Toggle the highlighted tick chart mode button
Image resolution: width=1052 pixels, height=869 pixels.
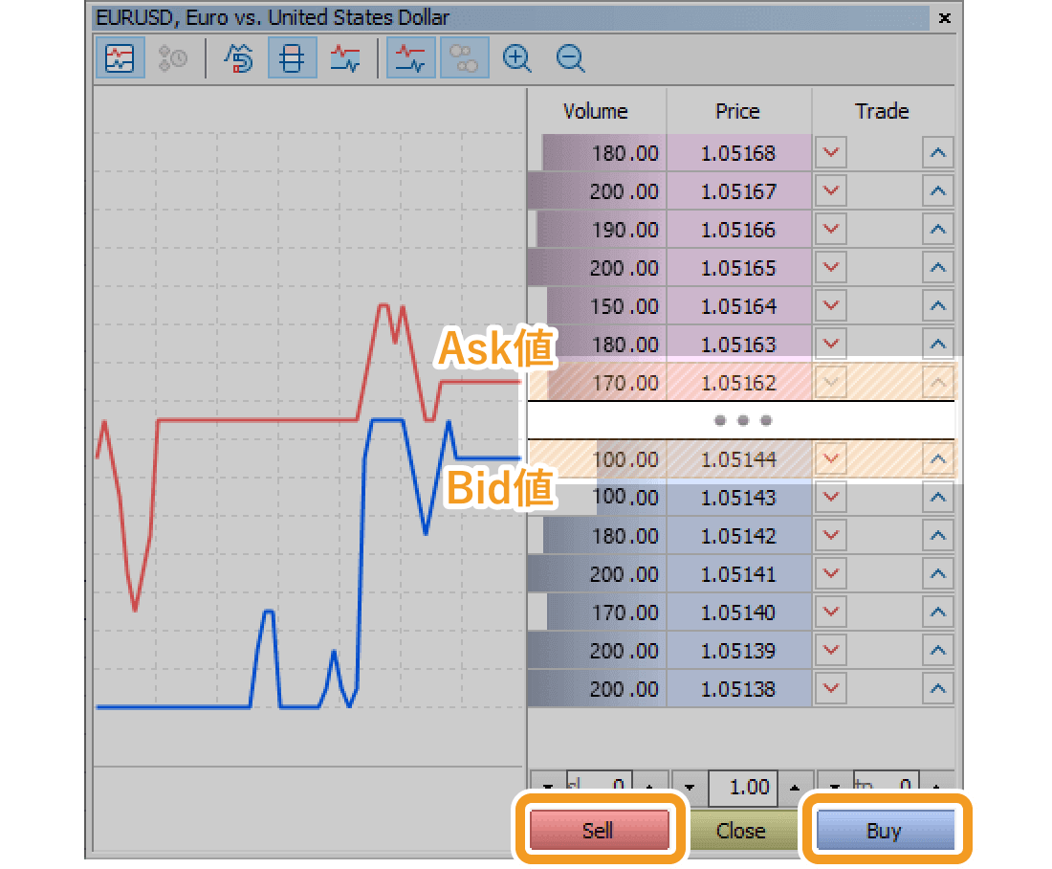pyautogui.click(x=120, y=57)
